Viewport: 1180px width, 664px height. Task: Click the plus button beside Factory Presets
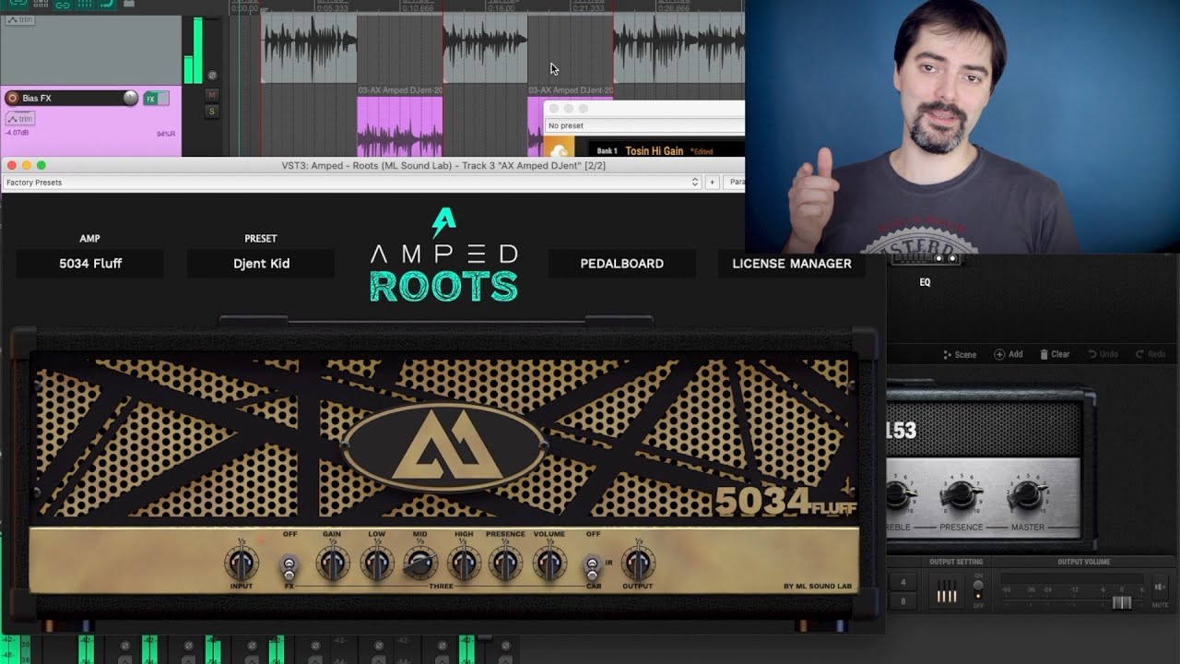(713, 183)
